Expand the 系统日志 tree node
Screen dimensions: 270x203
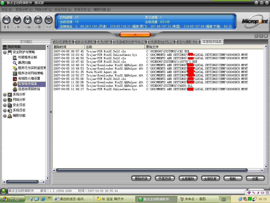[x=5, y=111]
